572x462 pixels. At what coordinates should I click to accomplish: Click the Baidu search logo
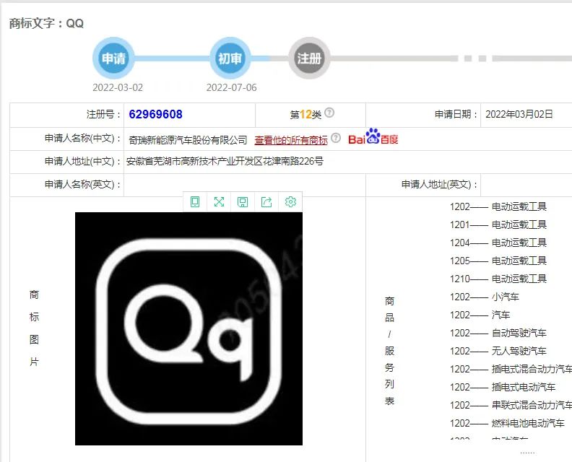[373, 138]
